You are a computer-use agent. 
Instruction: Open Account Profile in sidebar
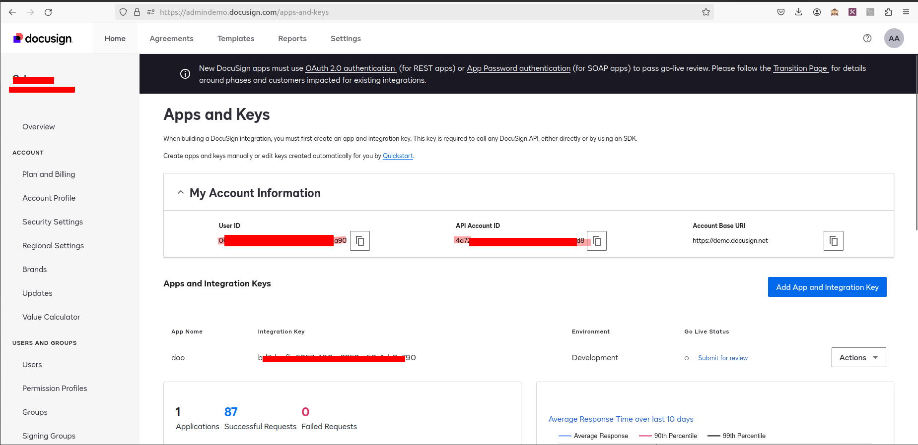click(49, 198)
